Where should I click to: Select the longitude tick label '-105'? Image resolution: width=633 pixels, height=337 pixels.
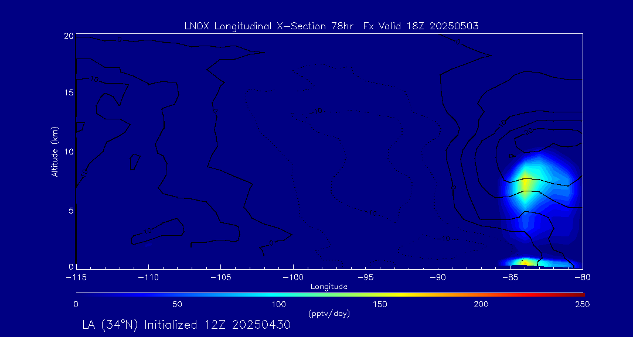(221, 278)
